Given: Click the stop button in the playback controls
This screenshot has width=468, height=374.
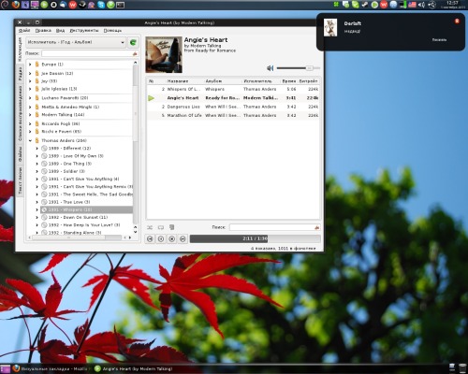Looking at the screenshot, I should [172, 239].
